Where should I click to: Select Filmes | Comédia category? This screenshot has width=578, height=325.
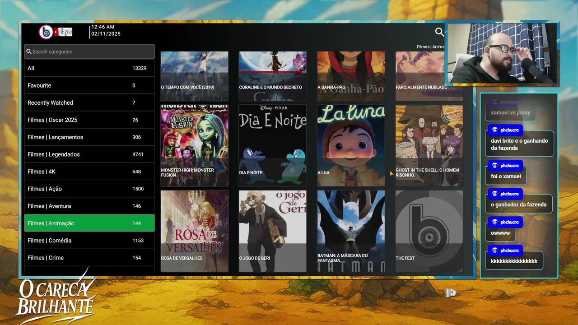click(89, 240)
